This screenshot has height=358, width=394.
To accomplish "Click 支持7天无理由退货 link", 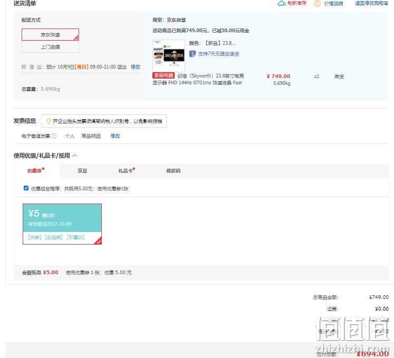I will pos(218,54).
